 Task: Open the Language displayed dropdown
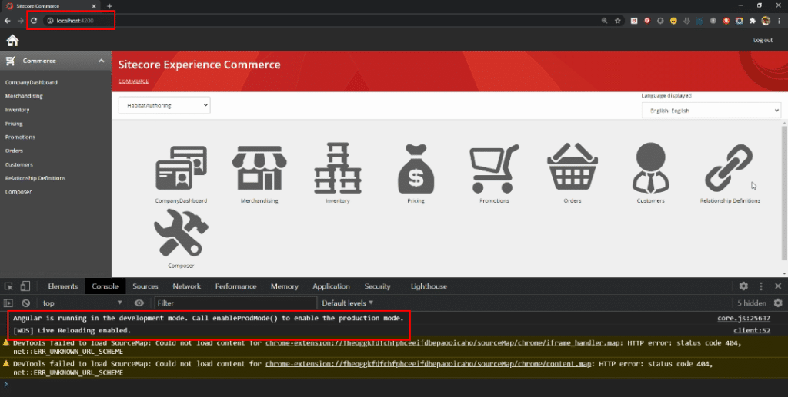point(711,111)
